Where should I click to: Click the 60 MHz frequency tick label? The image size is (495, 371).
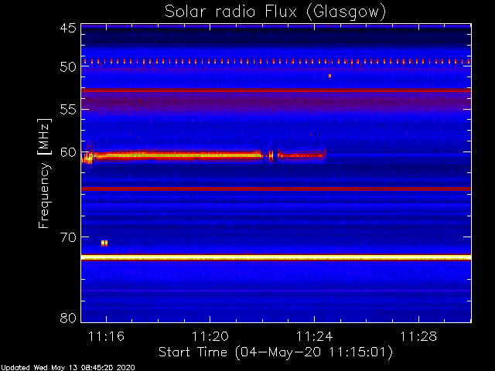point(68,152)
